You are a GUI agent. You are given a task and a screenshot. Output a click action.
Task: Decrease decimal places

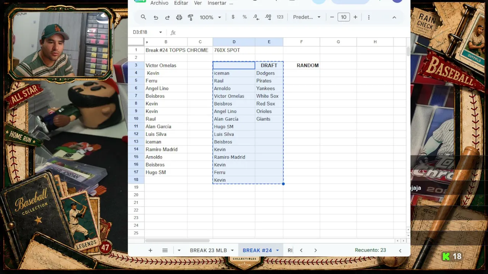tap(256, 17)
